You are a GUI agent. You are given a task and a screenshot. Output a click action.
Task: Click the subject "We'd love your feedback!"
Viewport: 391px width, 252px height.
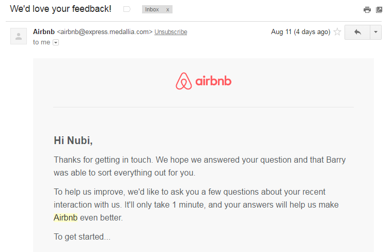(x=60, y=9)
